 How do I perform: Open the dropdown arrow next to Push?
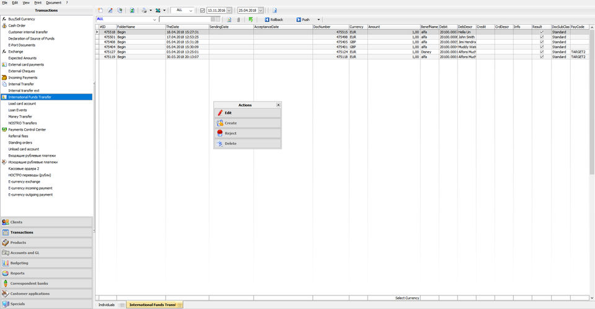[x=319, y=19]
